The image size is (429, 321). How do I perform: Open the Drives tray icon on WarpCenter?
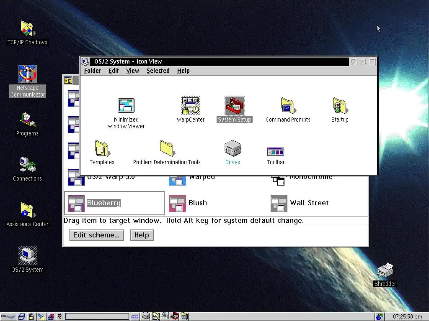(x=146, y=316)
